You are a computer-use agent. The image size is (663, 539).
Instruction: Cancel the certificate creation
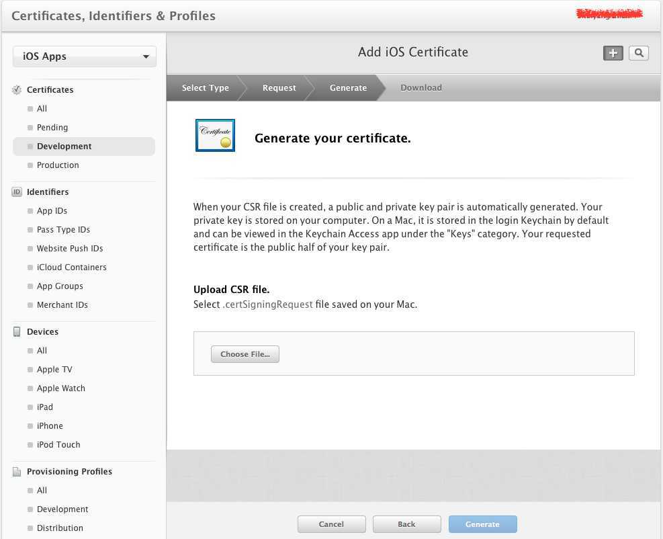331,524
